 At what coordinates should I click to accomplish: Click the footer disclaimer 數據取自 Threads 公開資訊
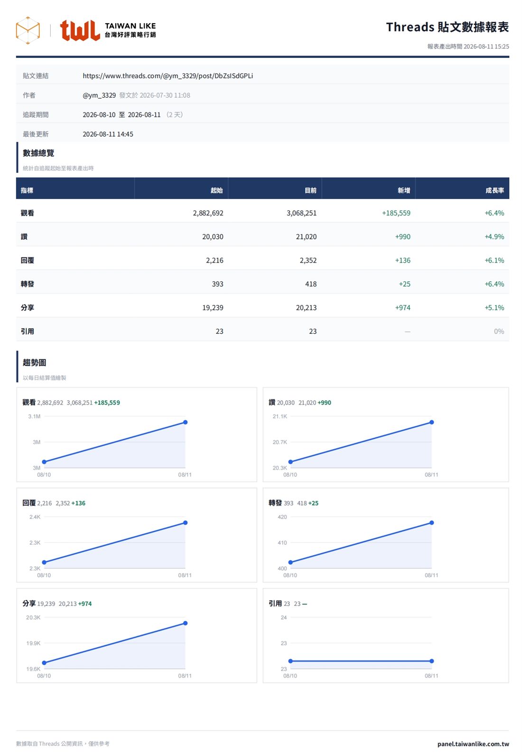63,744
